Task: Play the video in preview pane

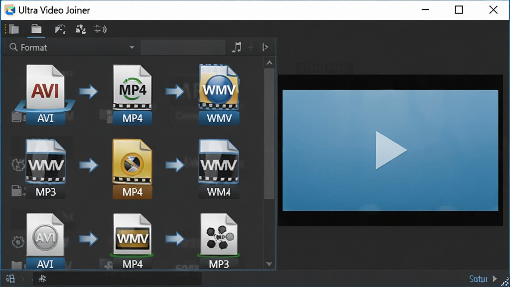Action: click(x=390, y=150)
